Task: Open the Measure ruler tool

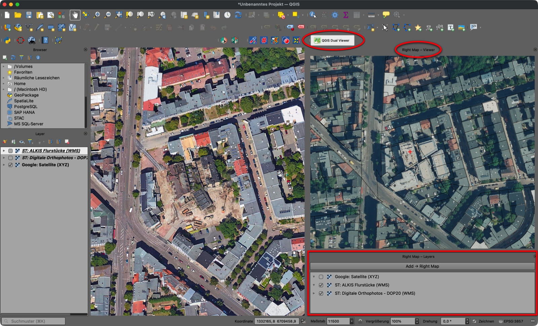Action: point(371,15)
